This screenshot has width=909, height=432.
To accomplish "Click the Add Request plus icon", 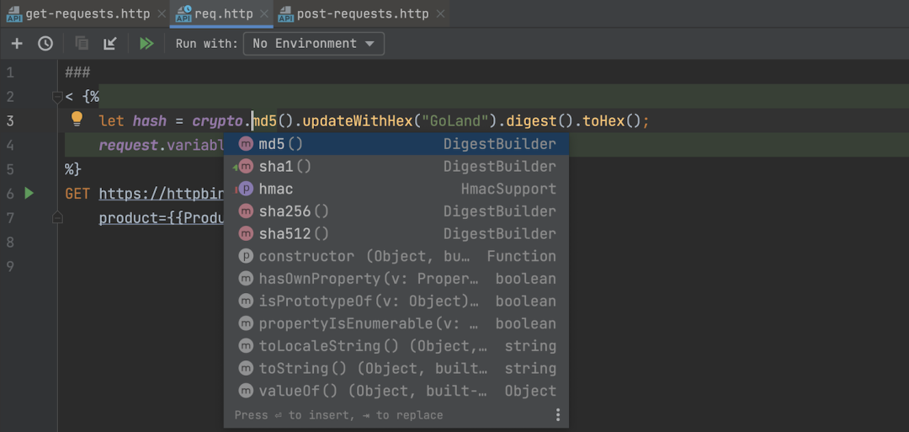I will [17, 44].
